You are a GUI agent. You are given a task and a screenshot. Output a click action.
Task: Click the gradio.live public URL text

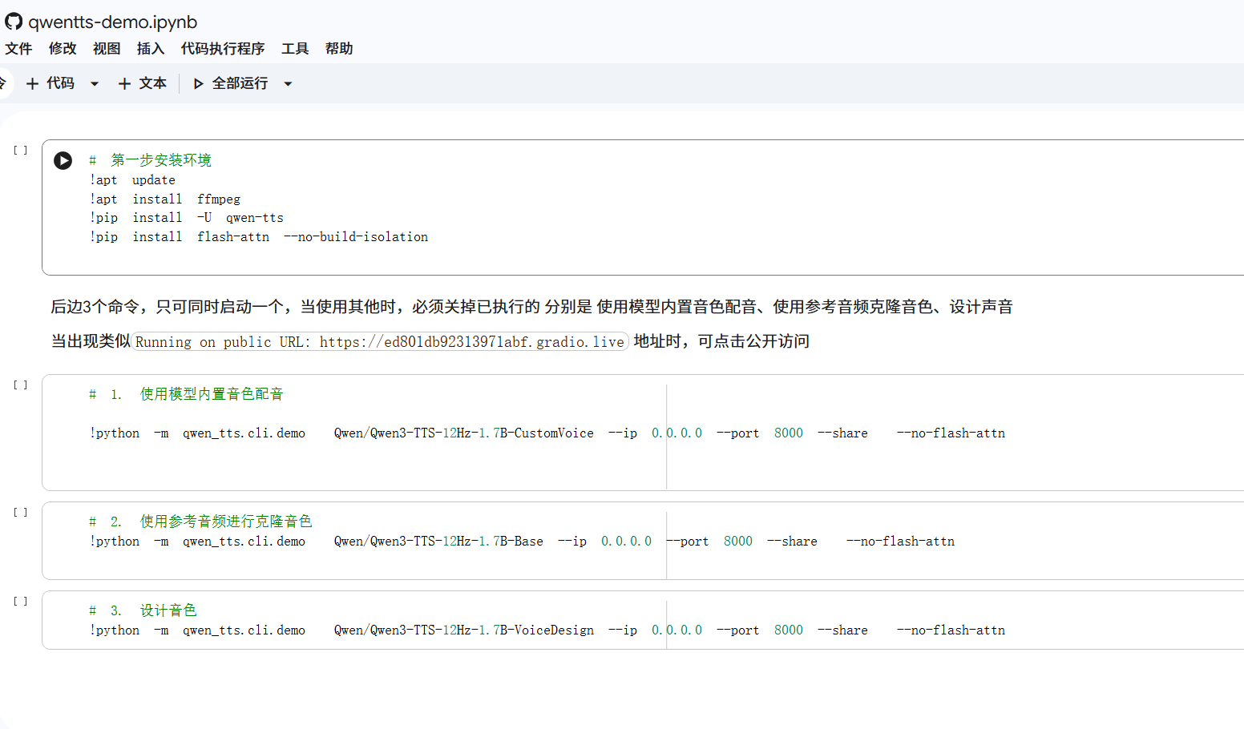tap(471, 342)
